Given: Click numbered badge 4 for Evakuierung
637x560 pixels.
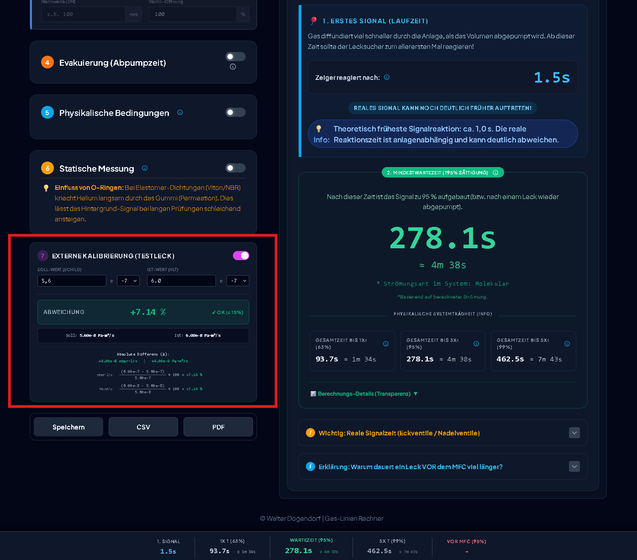Looking at the screenshot, I should (47, 63).
